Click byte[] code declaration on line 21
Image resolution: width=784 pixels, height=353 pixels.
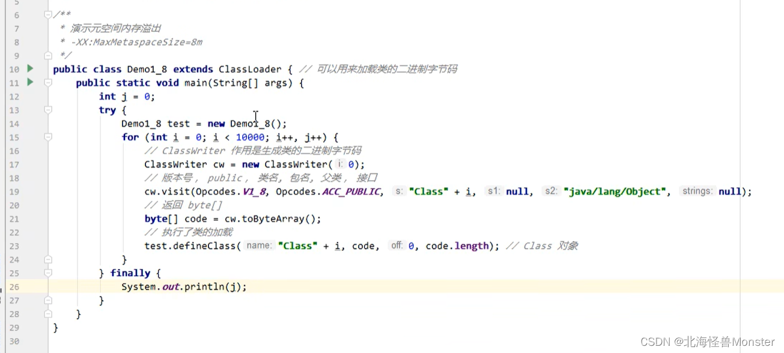(176, 219)
